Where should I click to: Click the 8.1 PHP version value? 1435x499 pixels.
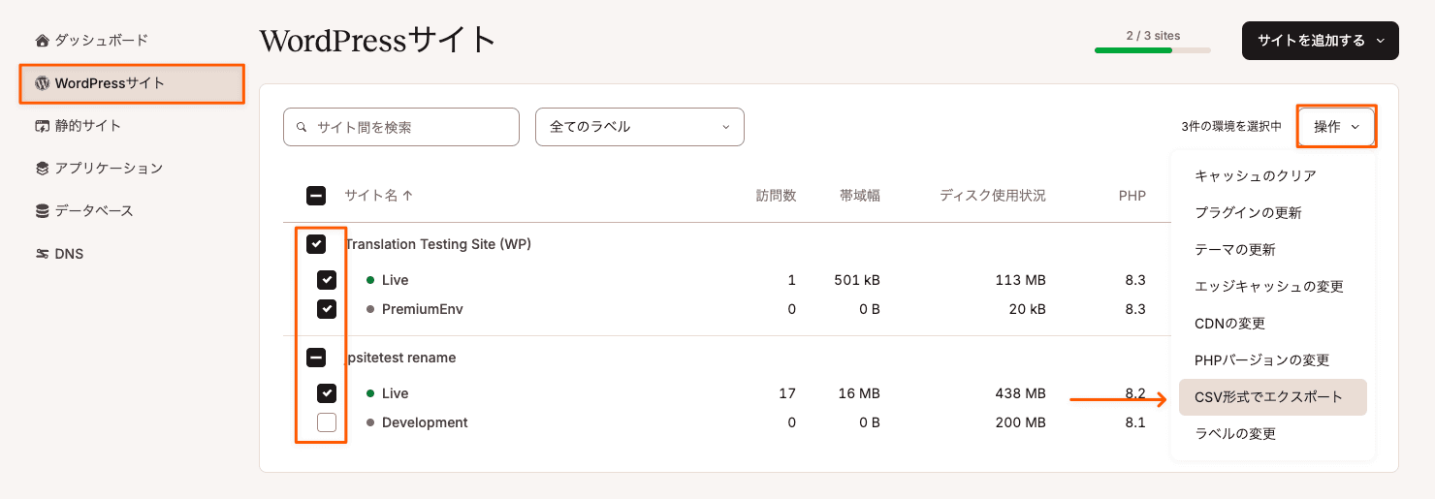[x=1135, y=422]
